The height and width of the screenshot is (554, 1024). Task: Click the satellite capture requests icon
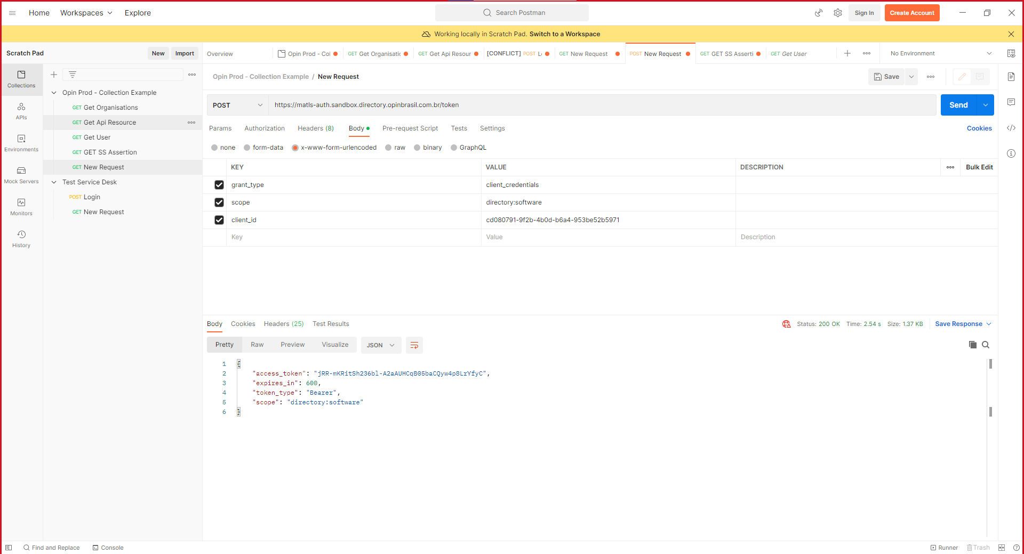819,13
